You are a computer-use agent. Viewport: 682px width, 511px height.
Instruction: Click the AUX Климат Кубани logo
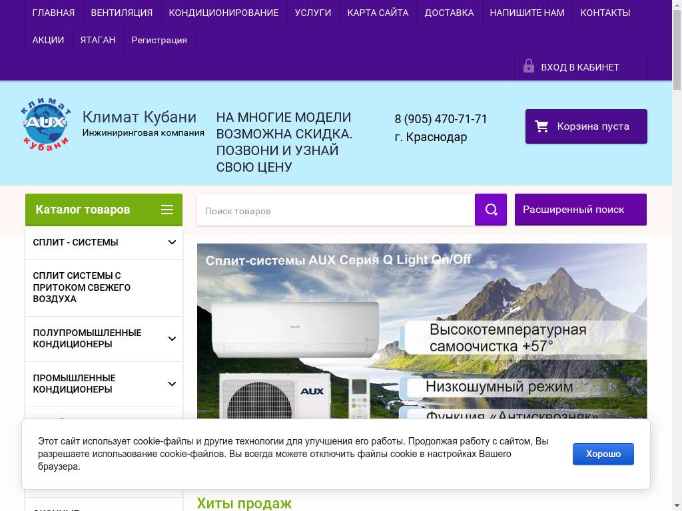point(44,124)
